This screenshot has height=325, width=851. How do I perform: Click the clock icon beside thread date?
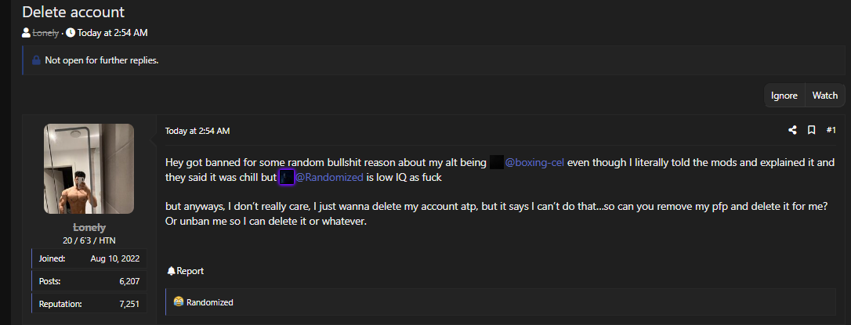(71, 33)
